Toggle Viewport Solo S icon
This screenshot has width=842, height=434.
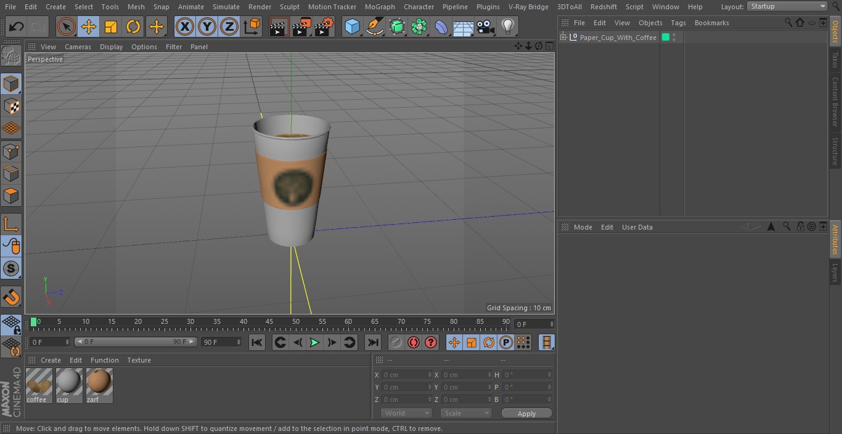[x=11, y=268]
